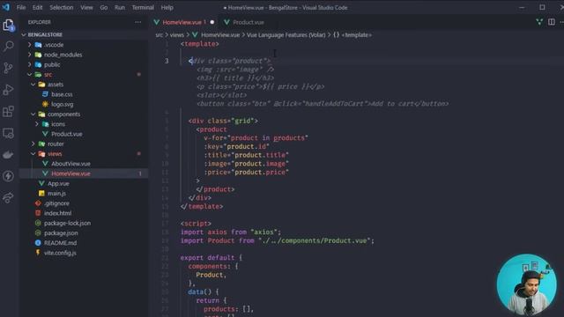
Task: Open base.css in the explorer
Action: tap(62, 94)
